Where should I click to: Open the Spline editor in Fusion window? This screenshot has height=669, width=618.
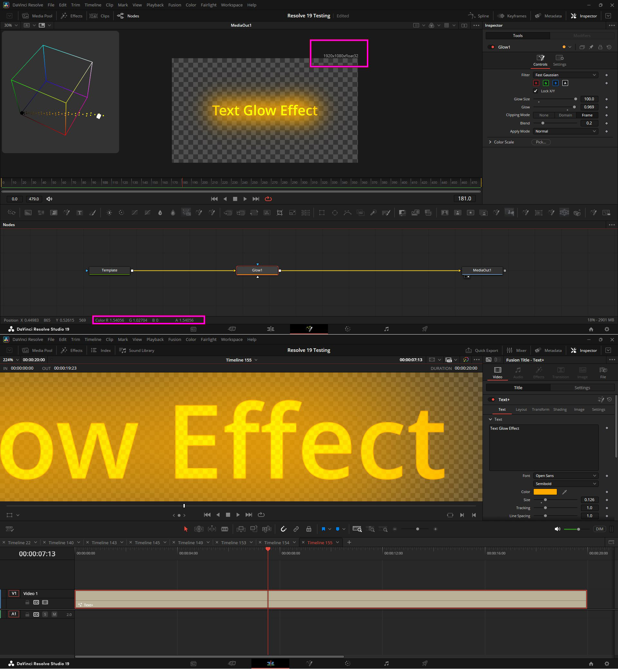479,16
